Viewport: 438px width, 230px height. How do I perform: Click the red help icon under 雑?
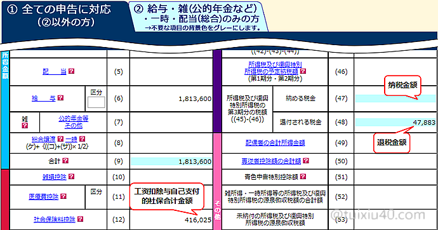25,125
